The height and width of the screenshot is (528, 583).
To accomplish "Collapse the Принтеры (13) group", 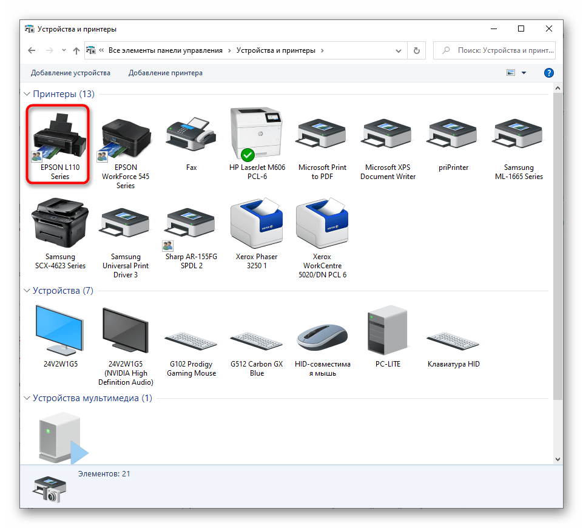I will (27, 94).
